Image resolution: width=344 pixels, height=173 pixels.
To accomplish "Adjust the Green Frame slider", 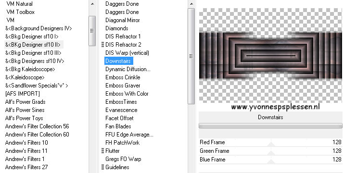I will (270, 151).
